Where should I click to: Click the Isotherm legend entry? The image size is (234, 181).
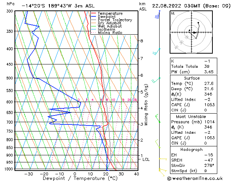pyautogui.click(x=103, y=29)
